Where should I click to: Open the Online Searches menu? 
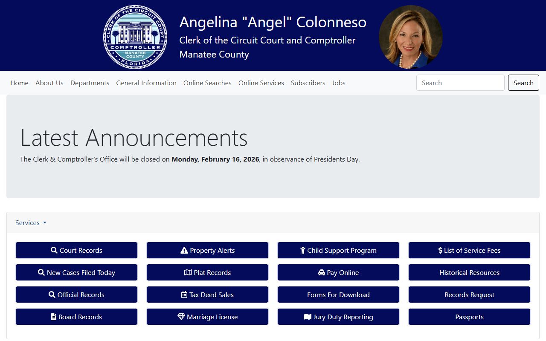pos(207,83)
